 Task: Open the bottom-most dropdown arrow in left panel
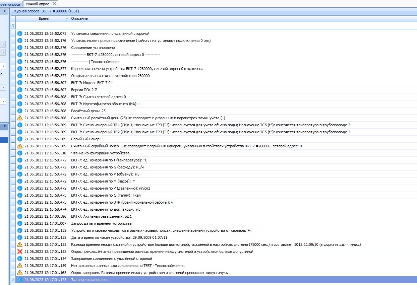click(x=3, y=101)
